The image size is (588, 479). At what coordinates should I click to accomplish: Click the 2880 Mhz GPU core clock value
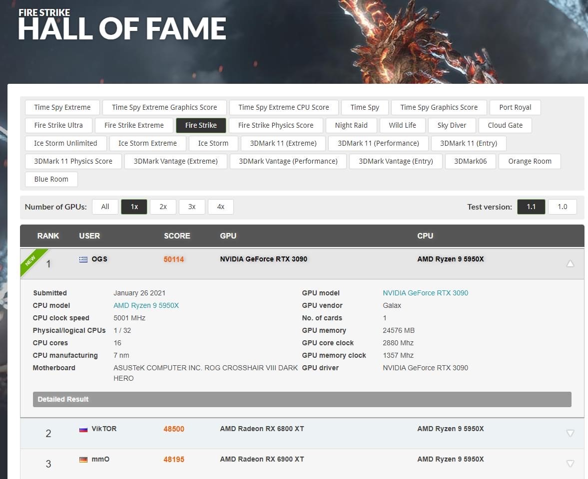pyautogui.click(x=398, y=343)
